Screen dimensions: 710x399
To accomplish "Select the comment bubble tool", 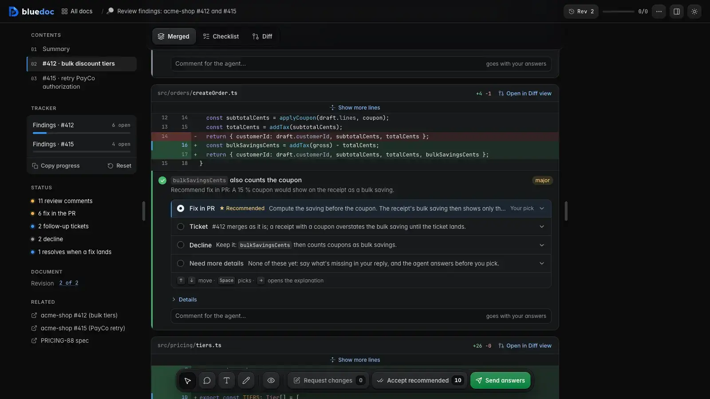I will point(207,380).
